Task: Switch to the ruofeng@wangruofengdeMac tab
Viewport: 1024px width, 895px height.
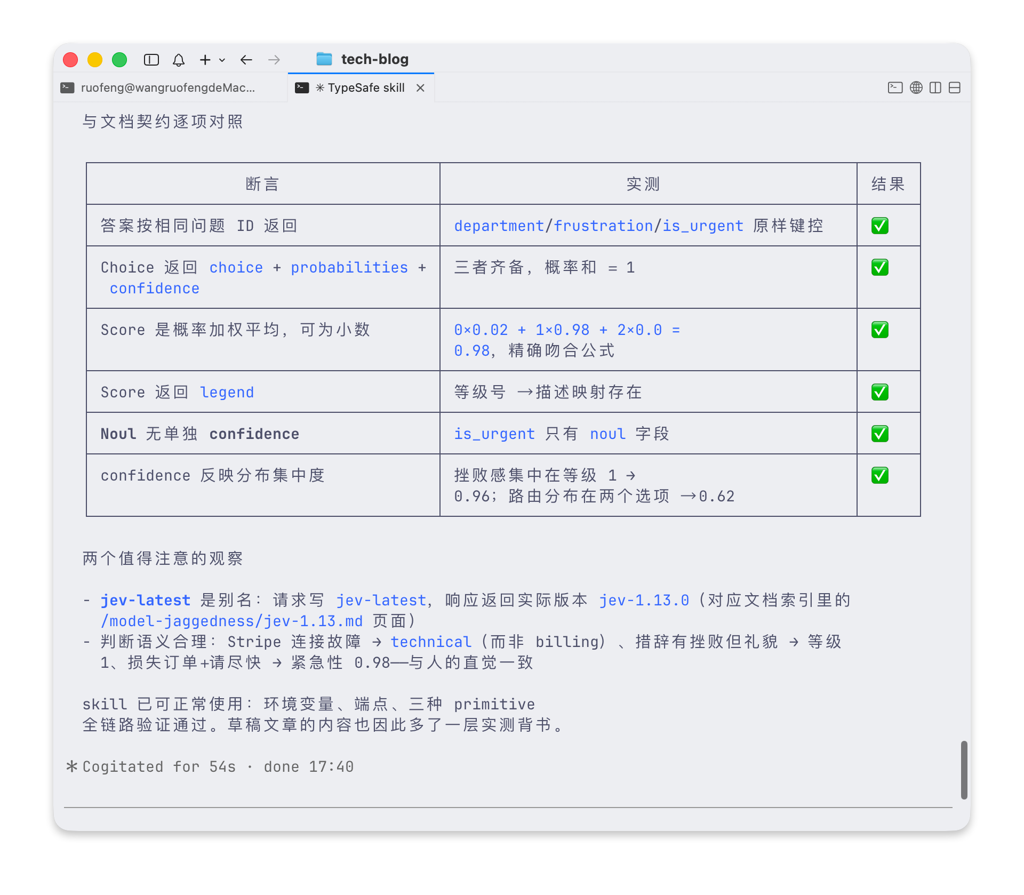Action: point(171,87)
